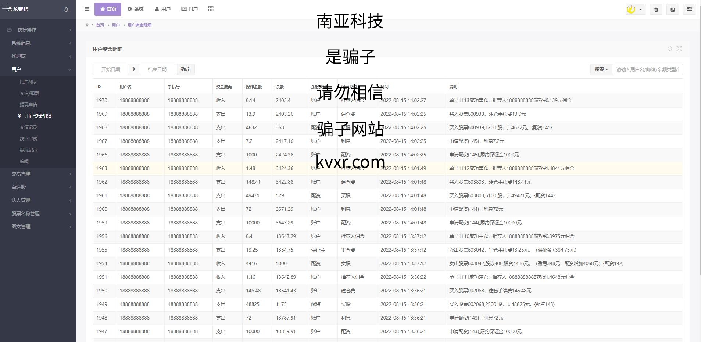Refresh the 用户资金明细 panel

point(670,49)
